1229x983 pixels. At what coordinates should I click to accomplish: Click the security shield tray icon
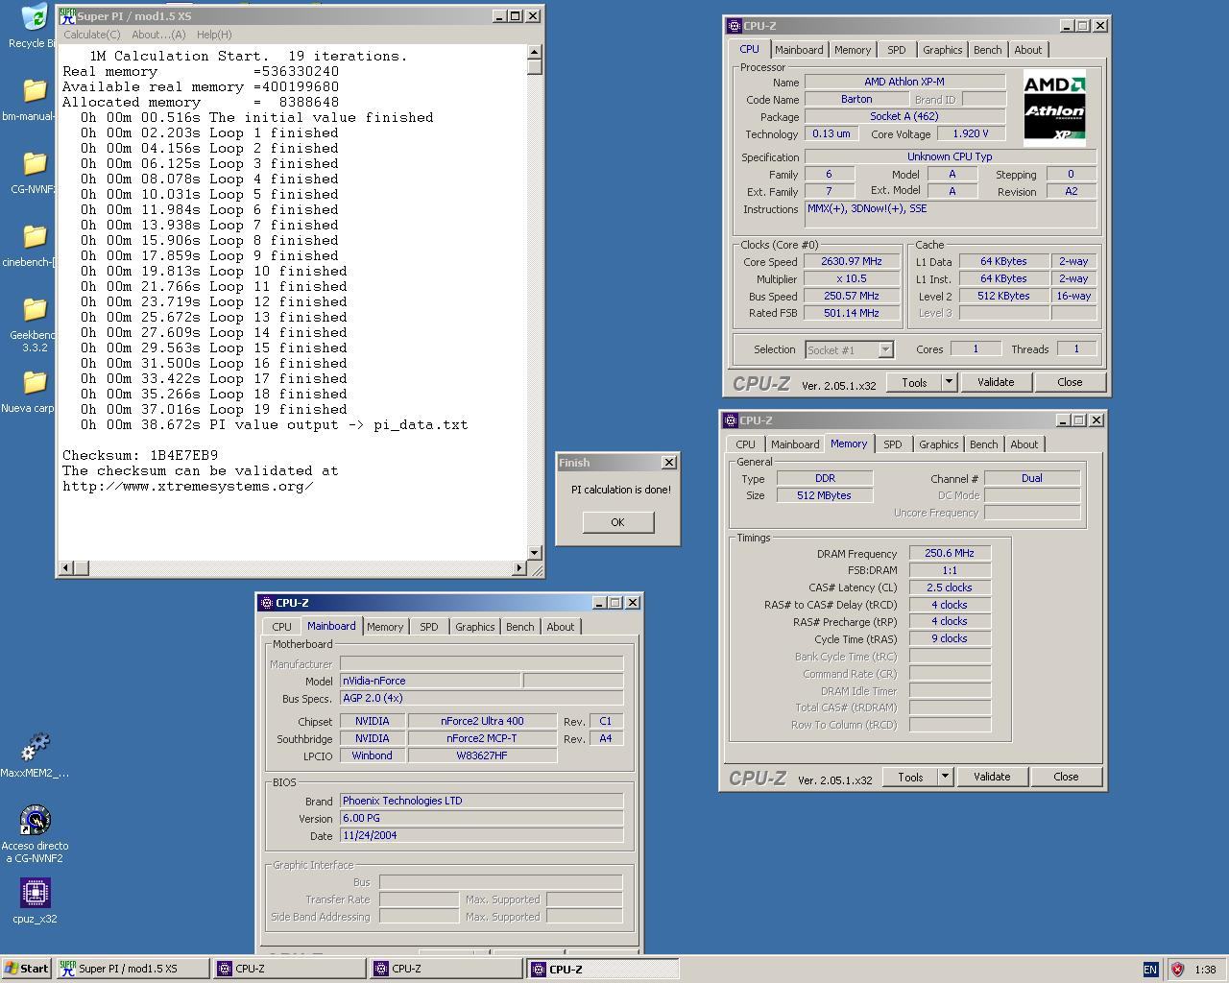(x=1177, y=969)
